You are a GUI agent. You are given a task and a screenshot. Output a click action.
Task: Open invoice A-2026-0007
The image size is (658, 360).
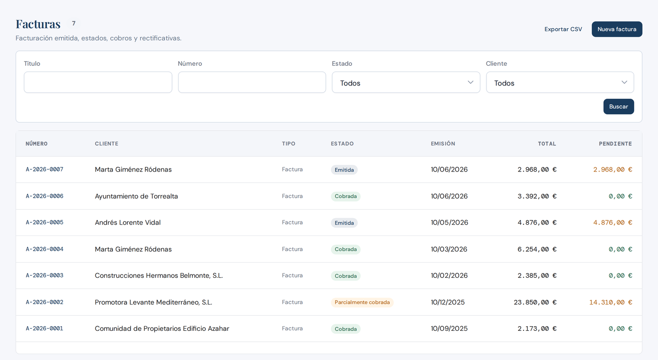point(45,170)
